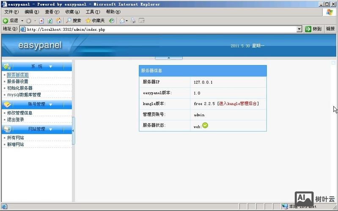
Task: Hide the sidebar with the splitter arrow
Action: 73,130
